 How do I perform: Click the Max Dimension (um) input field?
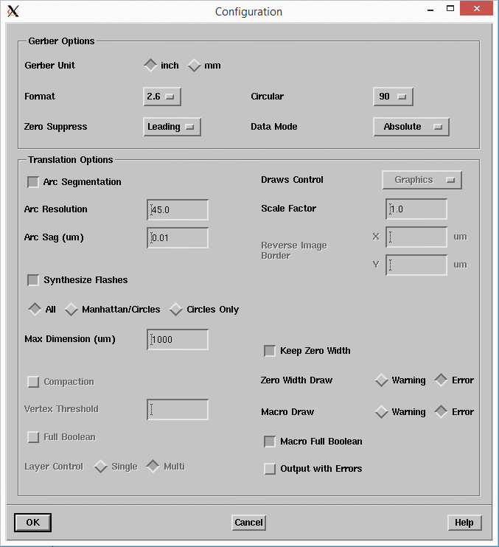[x=178, y=339]
